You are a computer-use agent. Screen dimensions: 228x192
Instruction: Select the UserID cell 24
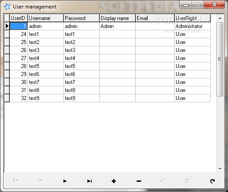click(x=19, y=34)
